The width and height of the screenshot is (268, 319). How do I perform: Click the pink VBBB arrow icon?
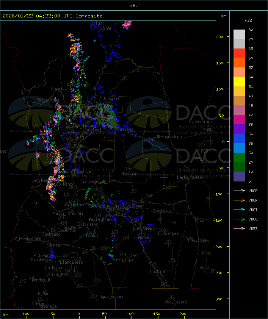[x=239, y=229]
